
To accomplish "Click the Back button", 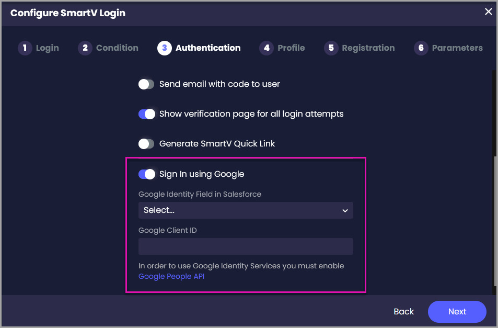I will click(403, 311).
